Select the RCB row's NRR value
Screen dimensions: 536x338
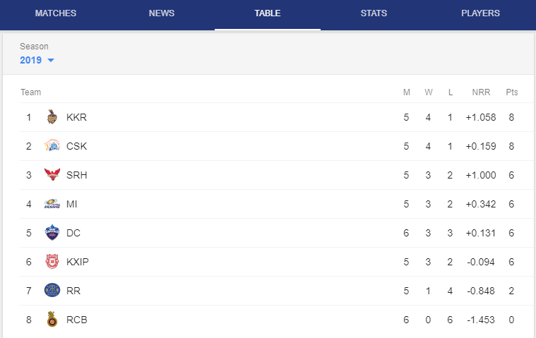point(481,320)
